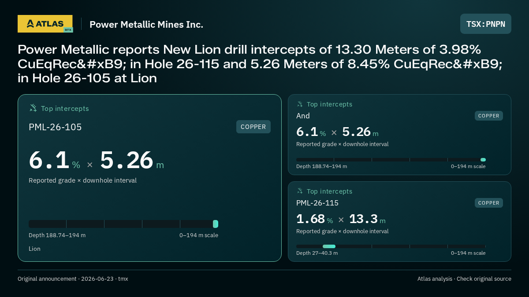The height and width of the screenshot is (297, 529).
Task: Click 'Reported grade × downhole interval' in PML-26-105 card
Action: click(82, 180)
